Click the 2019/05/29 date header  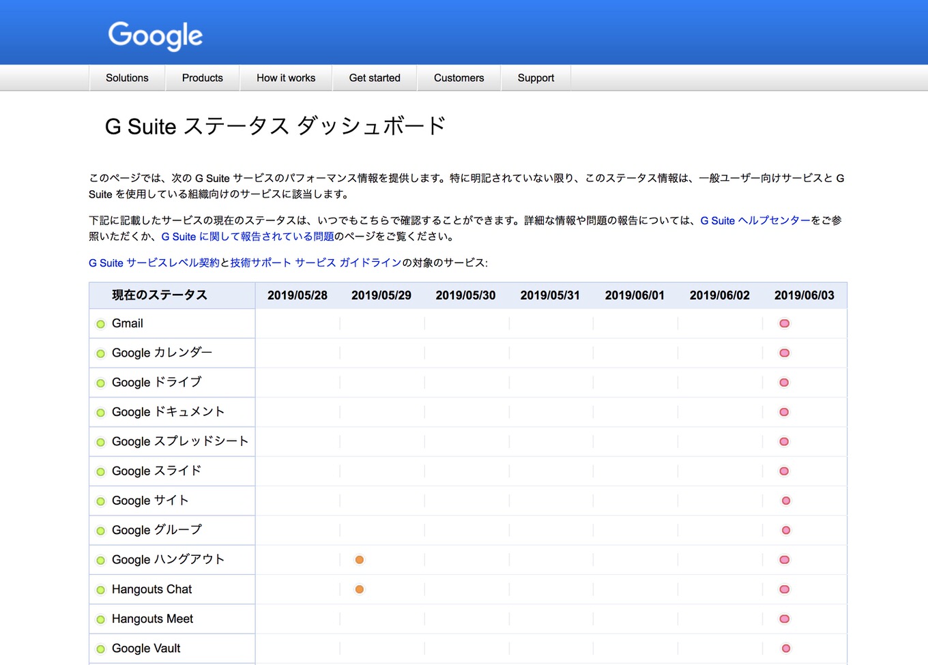click(381, 295)
